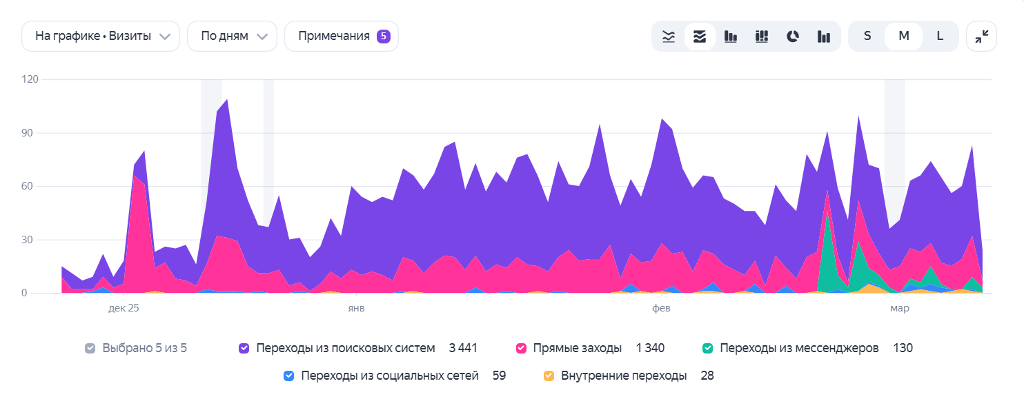Open the «По дням» grouping dropdown

[x=232, y=36]
